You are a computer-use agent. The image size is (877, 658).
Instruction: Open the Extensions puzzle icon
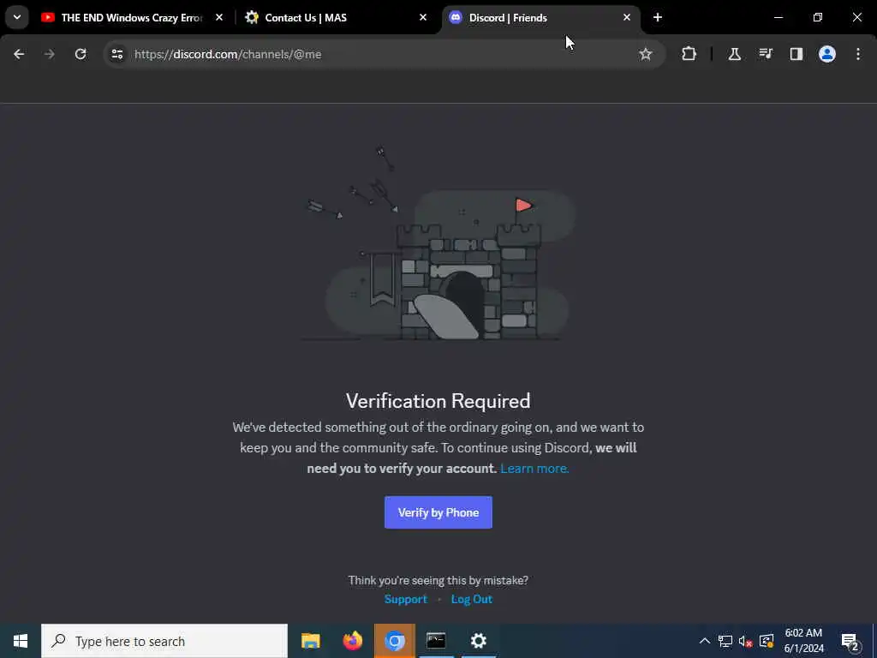point(689,54)
